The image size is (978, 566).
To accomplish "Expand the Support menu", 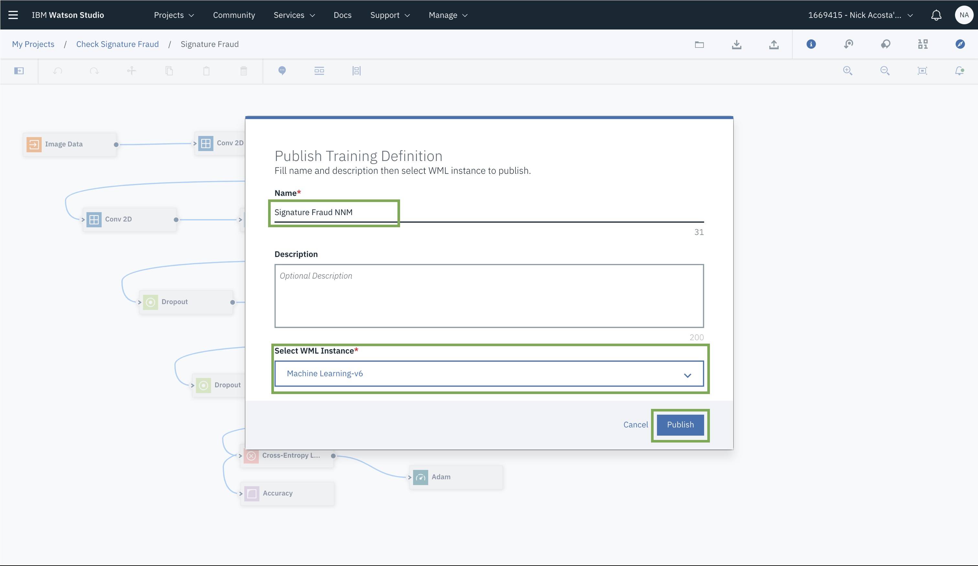I will click(x=390, y=15).
